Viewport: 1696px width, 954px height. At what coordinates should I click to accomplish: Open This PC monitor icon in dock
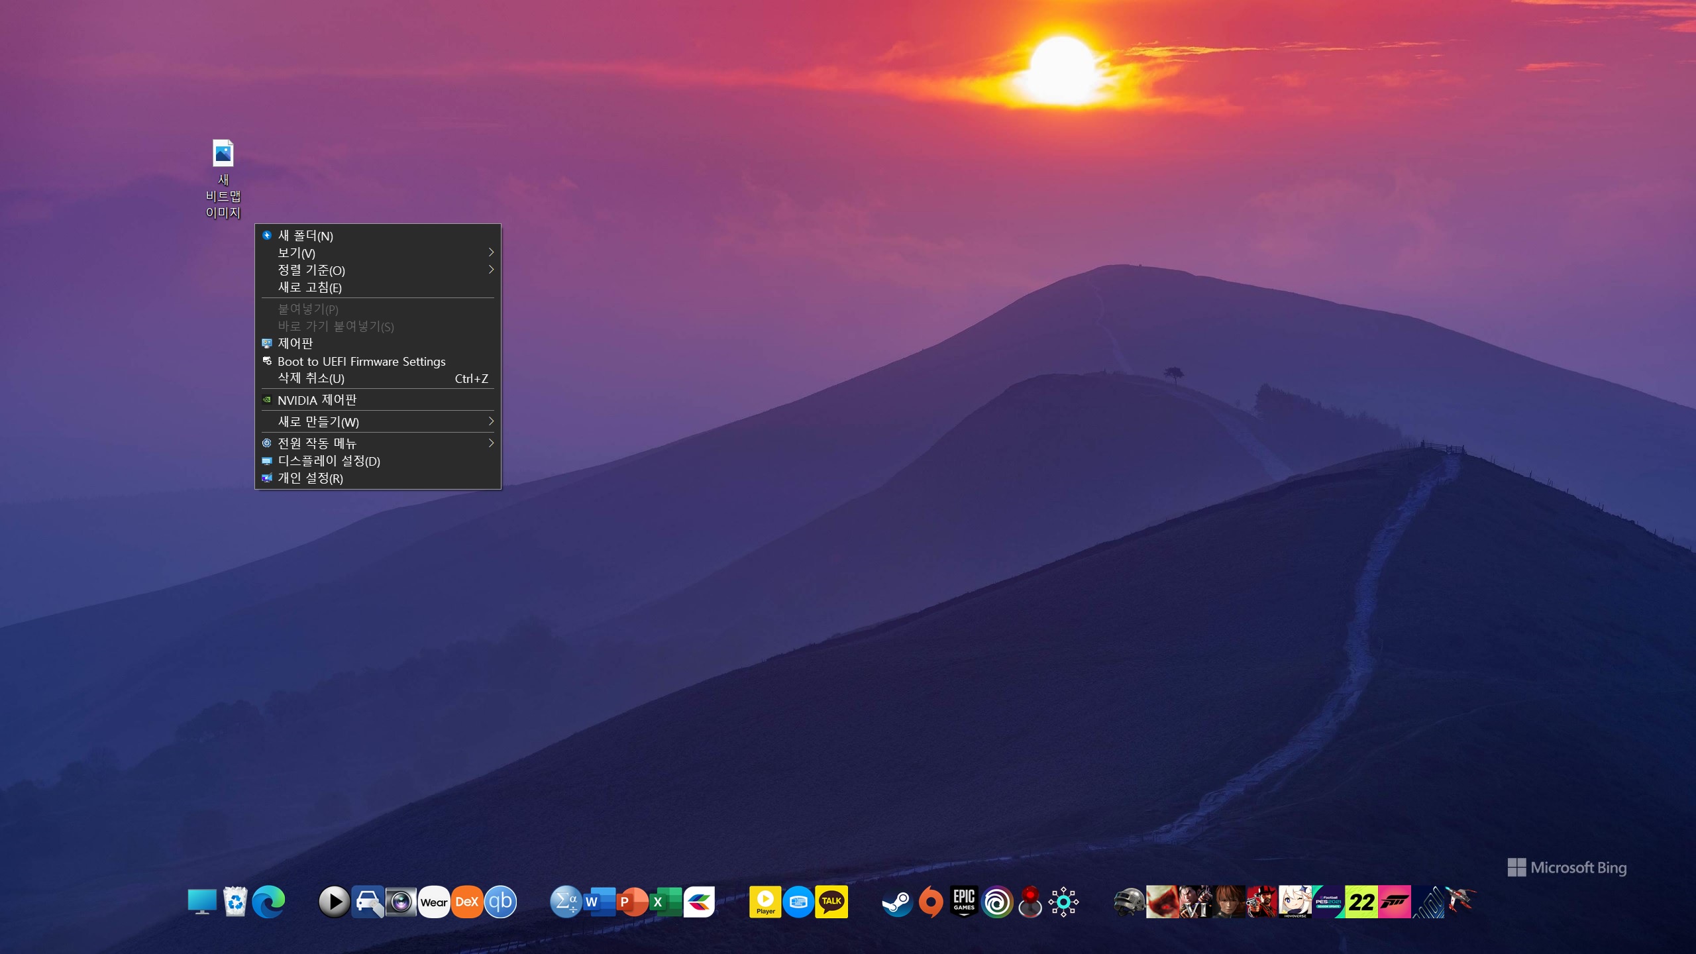click(202, 902)
